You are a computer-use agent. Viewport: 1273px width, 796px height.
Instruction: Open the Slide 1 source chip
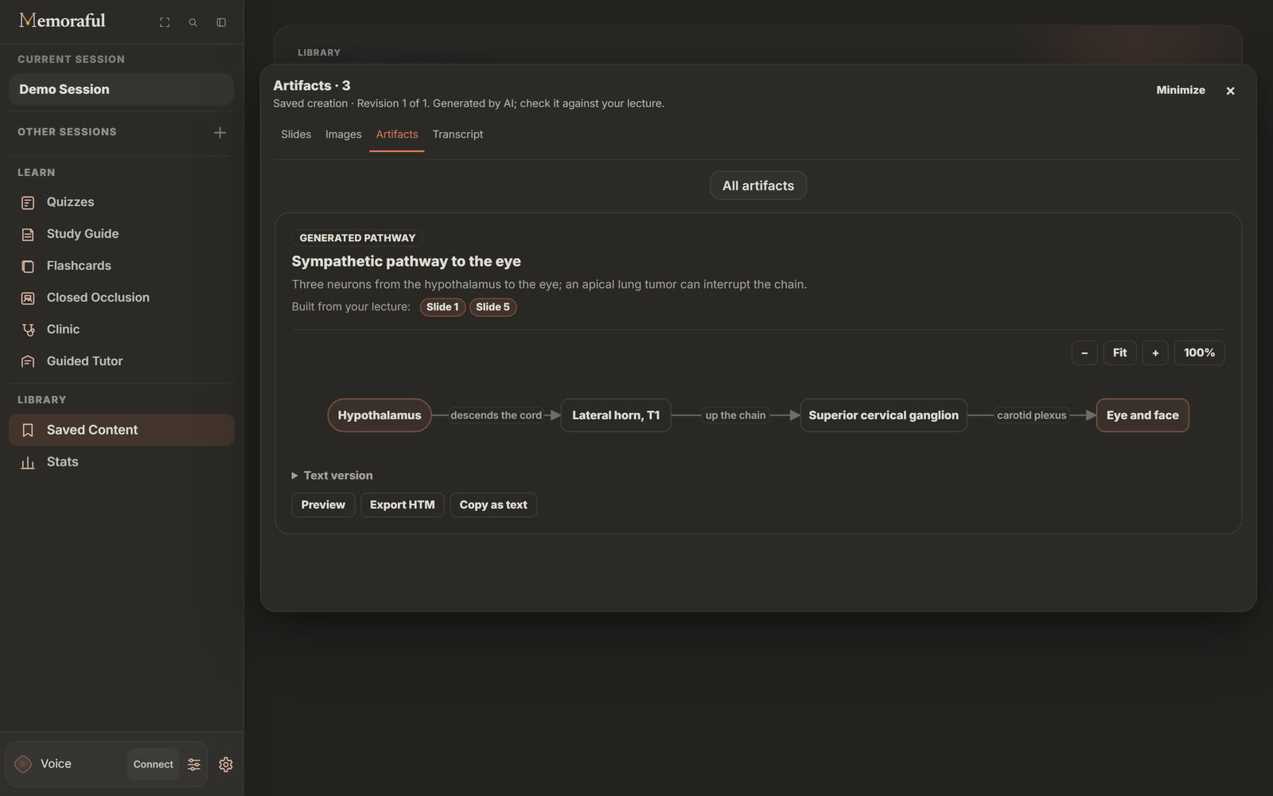[442, 307]
